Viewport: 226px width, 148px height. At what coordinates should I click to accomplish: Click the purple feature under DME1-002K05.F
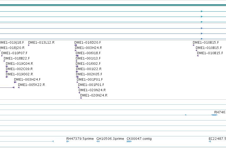77,77
